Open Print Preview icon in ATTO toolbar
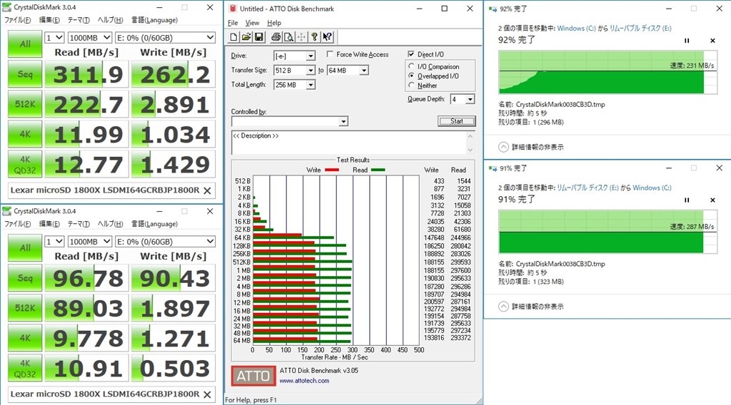731x405 pixels. click(x=288, y=37)
